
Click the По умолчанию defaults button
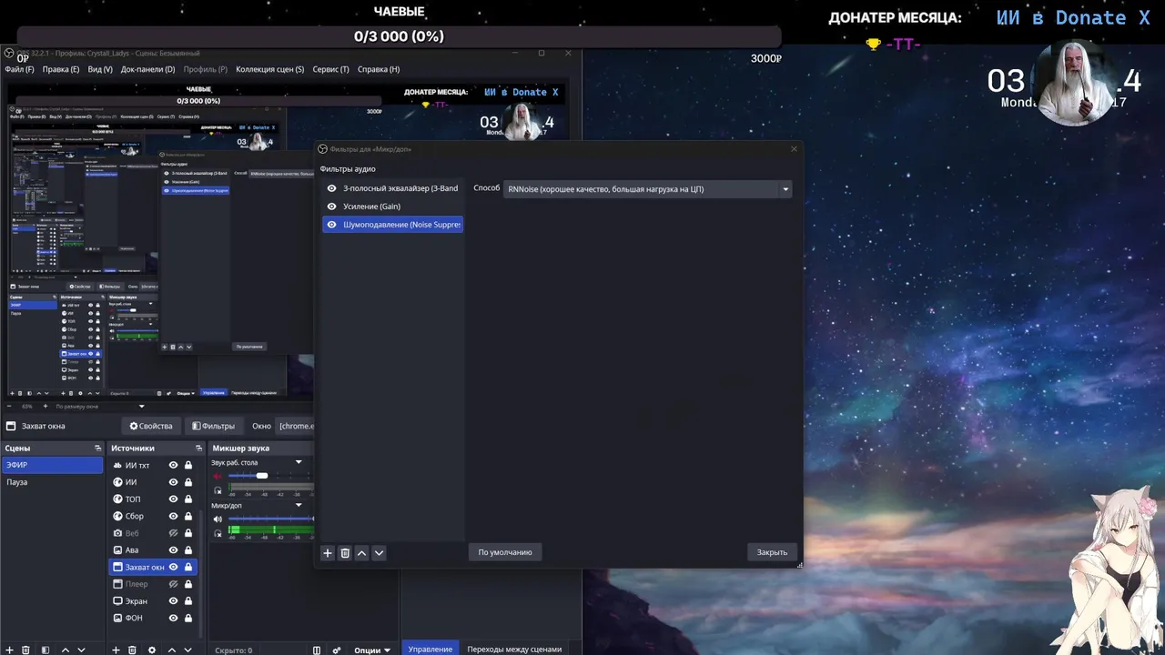[505, 552]
